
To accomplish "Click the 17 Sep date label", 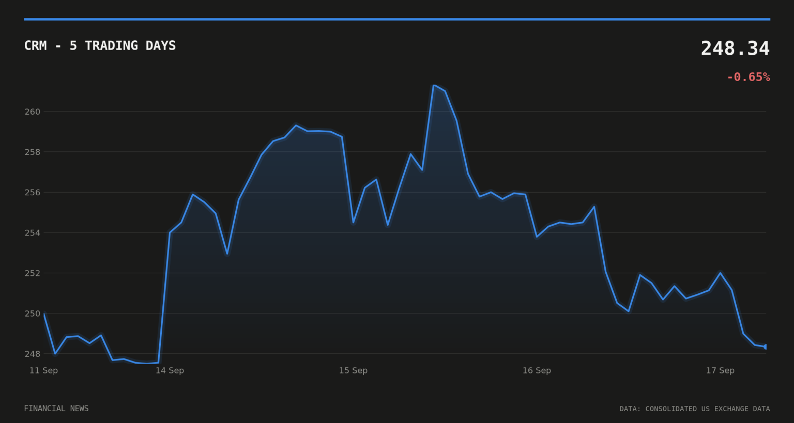I will point(720,370).
